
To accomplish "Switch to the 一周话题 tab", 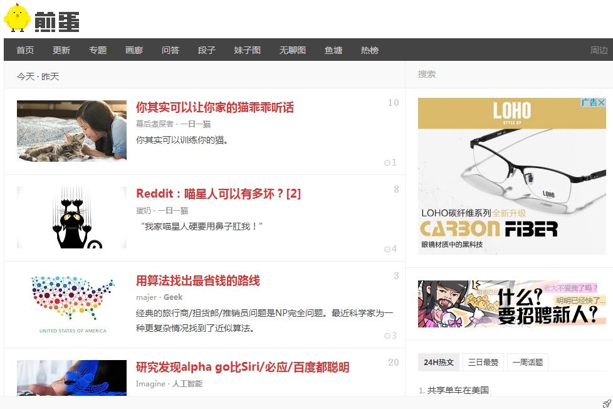I will 528,362.
